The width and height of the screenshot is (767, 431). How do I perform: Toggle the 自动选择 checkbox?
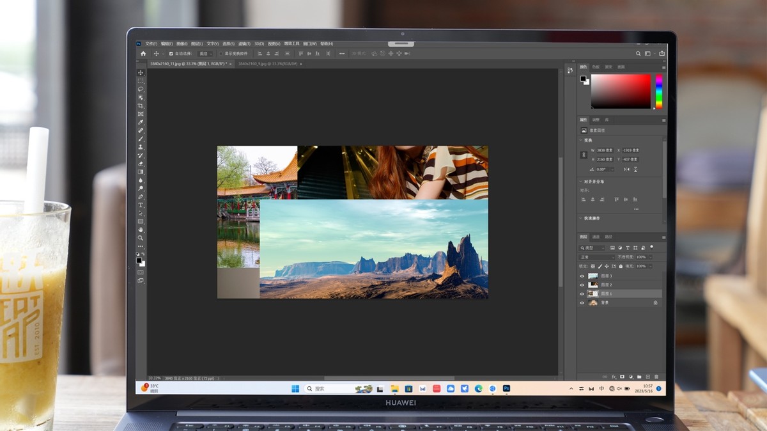click(171, 54)
